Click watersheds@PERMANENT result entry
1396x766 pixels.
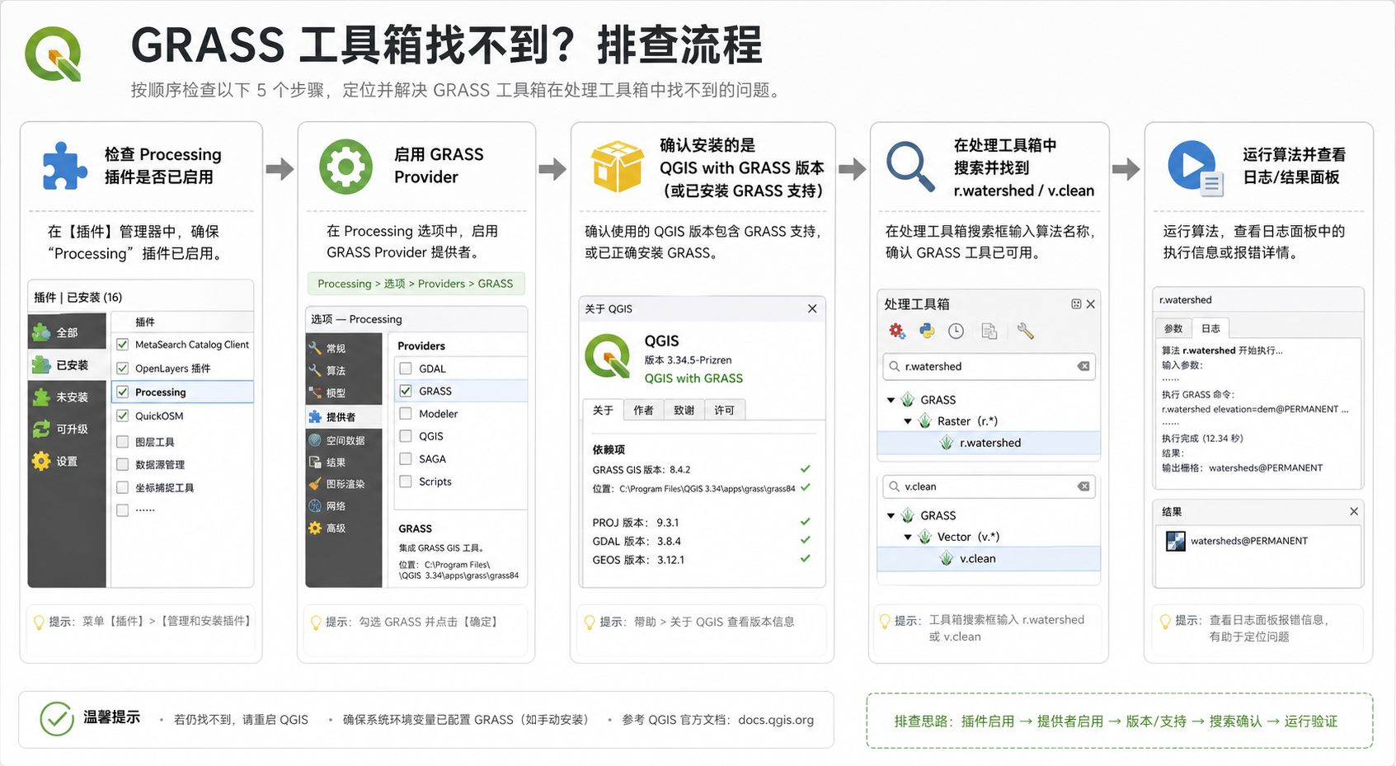(x=1248, y=541)
